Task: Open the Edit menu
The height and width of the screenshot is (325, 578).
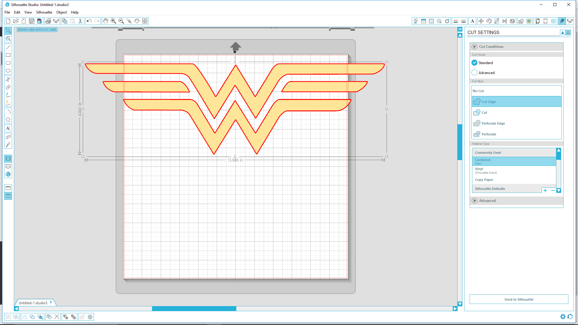Action: [17, 12]
